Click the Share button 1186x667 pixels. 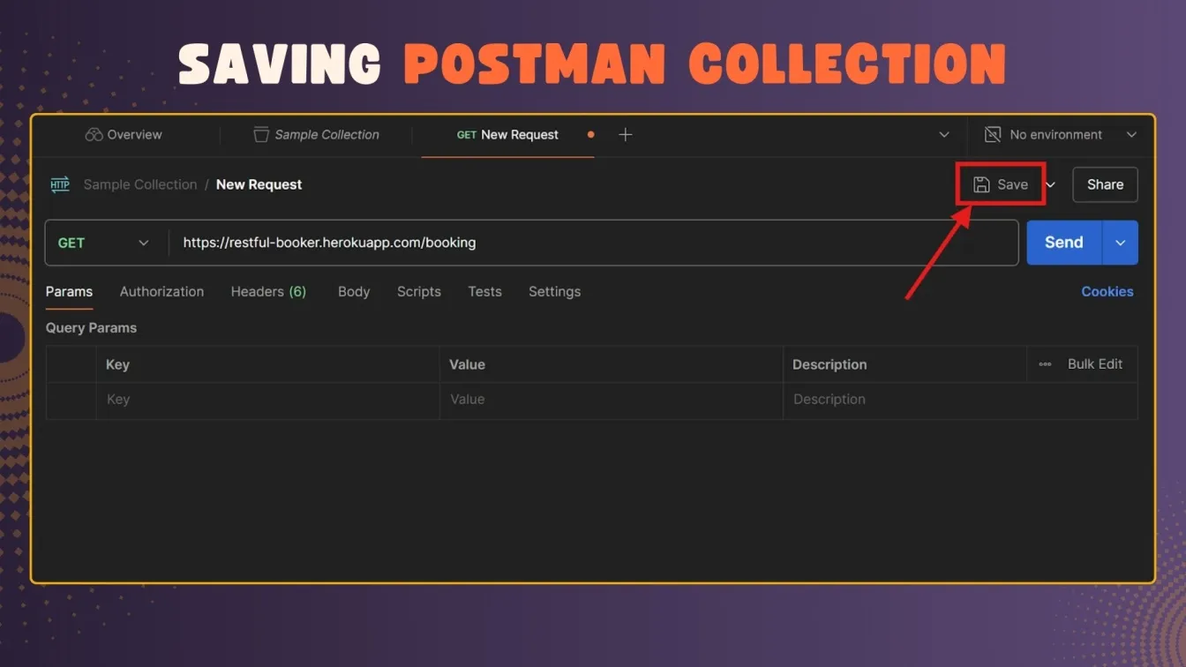1105,184
